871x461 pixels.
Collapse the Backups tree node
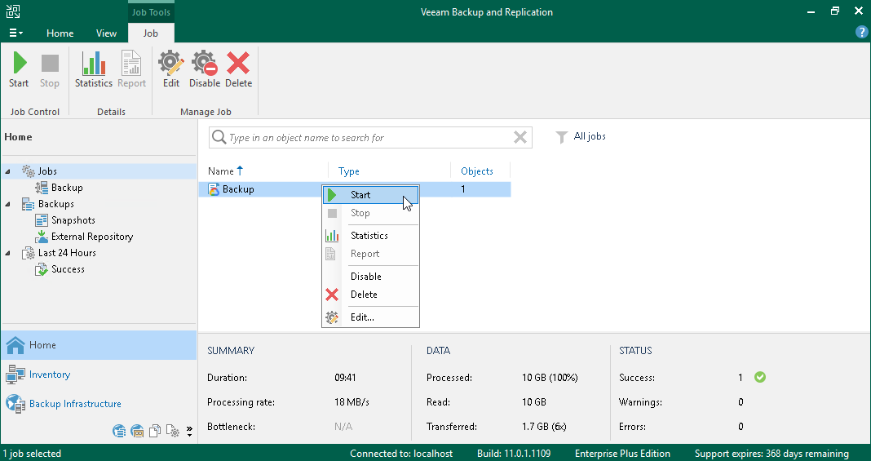click(8, 205)
